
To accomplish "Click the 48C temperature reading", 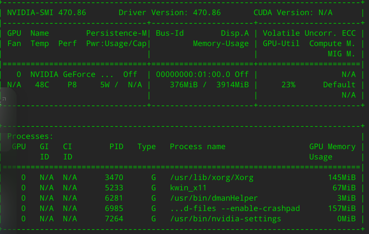I will tap(42, 85).
